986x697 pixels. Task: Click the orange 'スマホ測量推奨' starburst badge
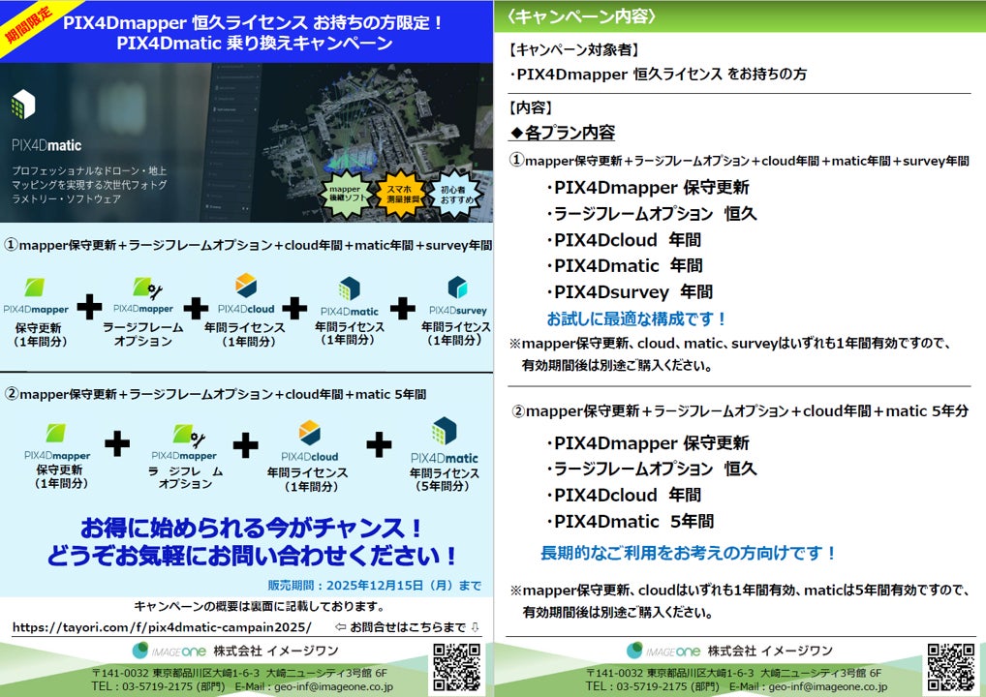400,194
